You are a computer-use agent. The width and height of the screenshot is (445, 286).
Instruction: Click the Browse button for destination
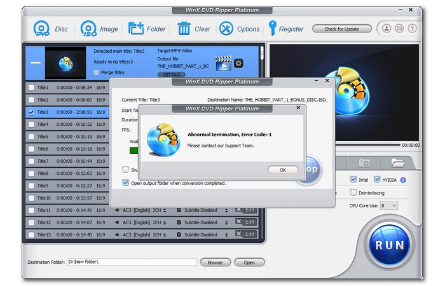click(215, 262)
